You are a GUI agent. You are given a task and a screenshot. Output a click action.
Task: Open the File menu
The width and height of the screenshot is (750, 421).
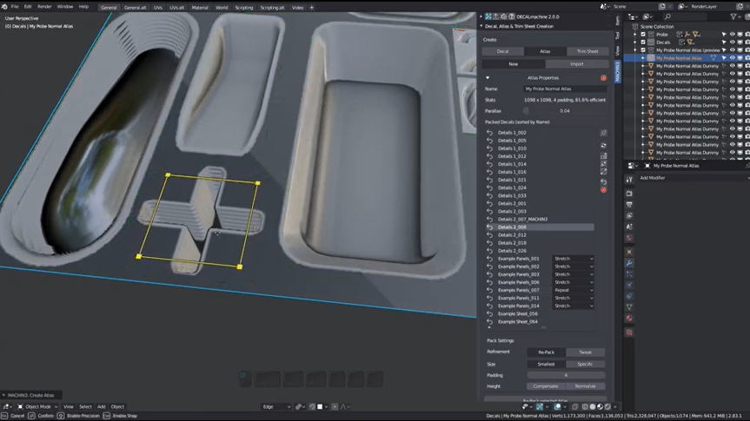click(x=15, y=7)
